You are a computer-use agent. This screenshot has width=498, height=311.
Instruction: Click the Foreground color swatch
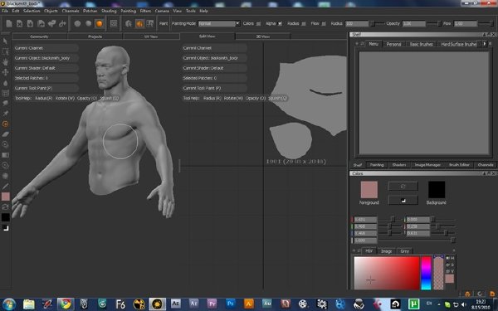point(369,189)
